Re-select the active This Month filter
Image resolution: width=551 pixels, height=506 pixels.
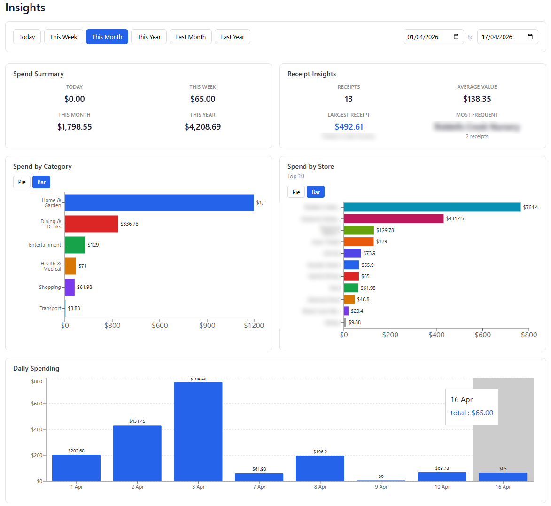click(x=107, y=37)
